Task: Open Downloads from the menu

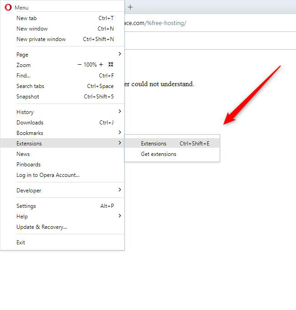Action: click(x=62, y=122)
